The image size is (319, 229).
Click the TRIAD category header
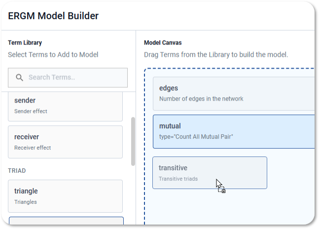tap(17, 171)
